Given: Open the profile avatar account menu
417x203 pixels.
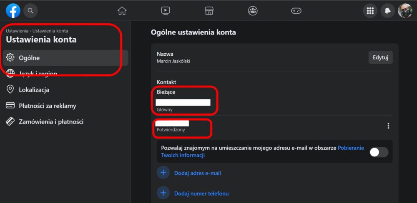Looking at the screenshot, I should 405,11.
